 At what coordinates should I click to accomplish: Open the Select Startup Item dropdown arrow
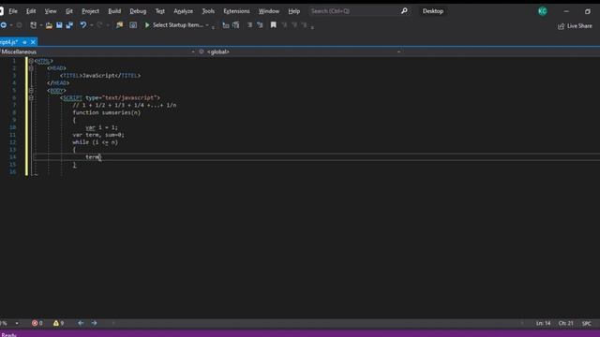tap(207, 25)
